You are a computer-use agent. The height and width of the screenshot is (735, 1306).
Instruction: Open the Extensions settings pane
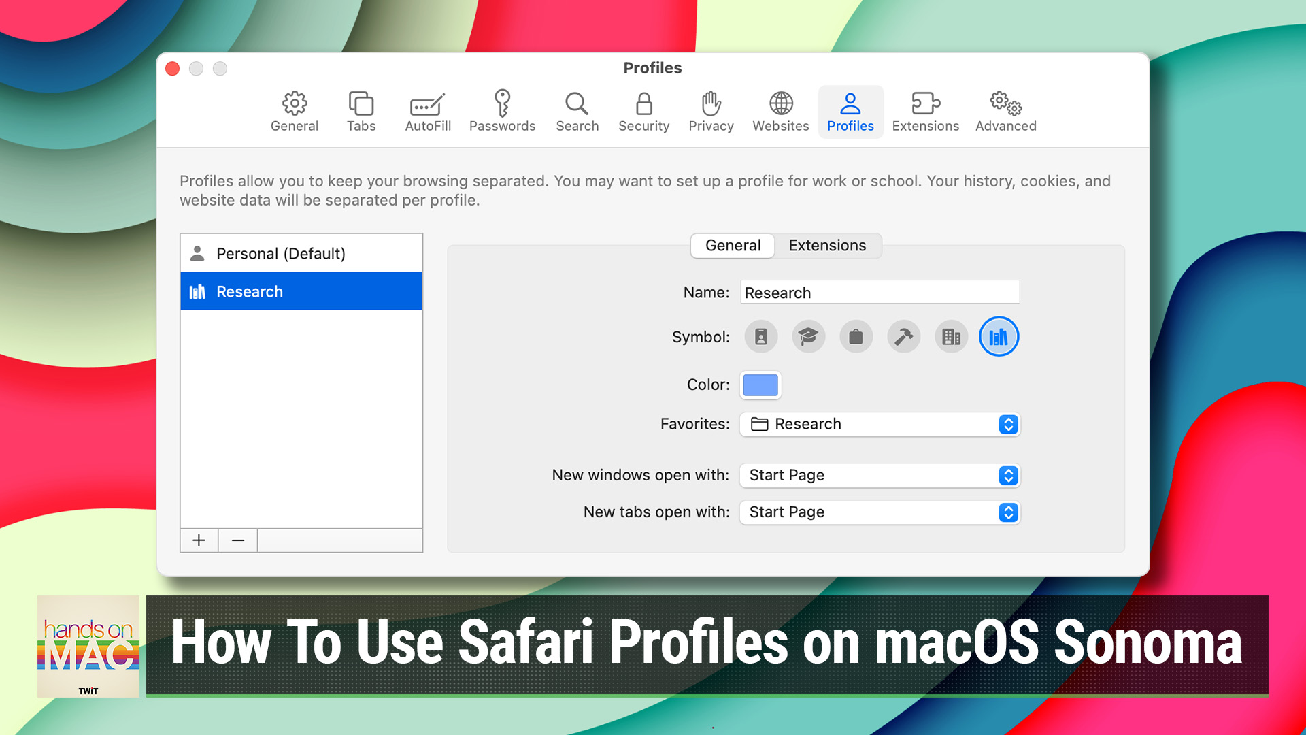pyautogui.click(x=925, y=111)
